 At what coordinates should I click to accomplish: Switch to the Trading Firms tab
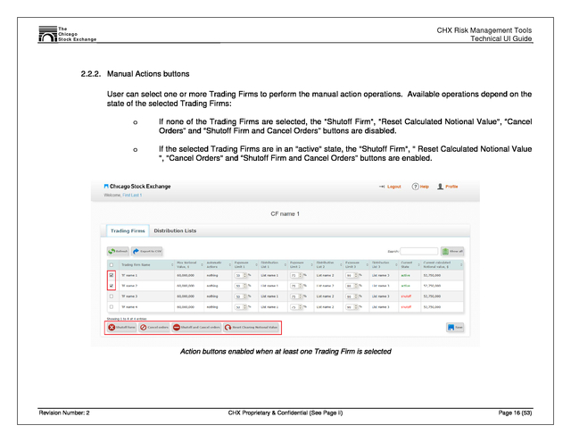(128, 230)
